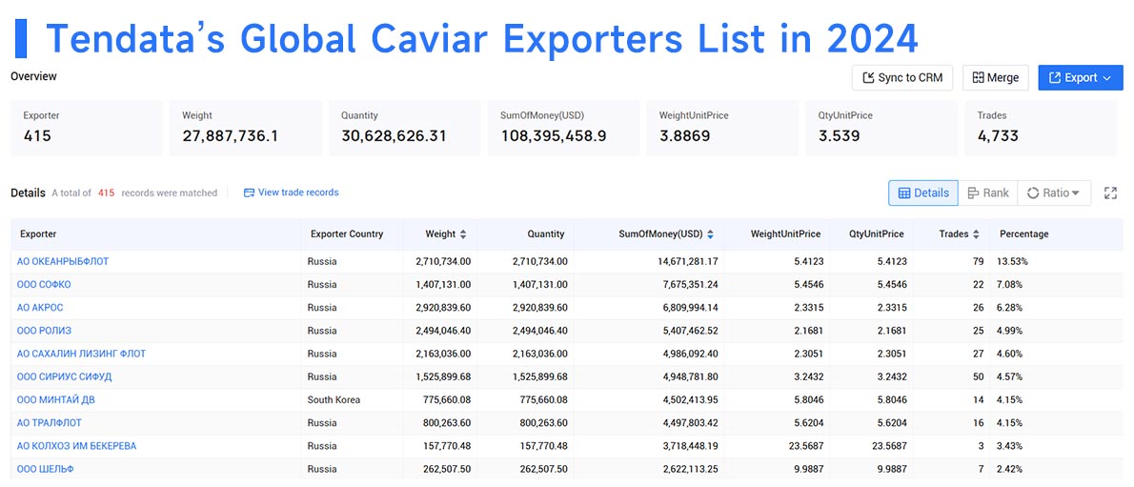Click the QtyUnitPrice 3.539 overview card

(881, 128)
